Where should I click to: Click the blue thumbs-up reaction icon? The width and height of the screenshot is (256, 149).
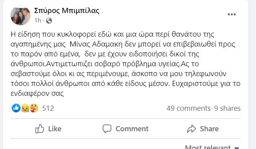[x=16, y=108]
